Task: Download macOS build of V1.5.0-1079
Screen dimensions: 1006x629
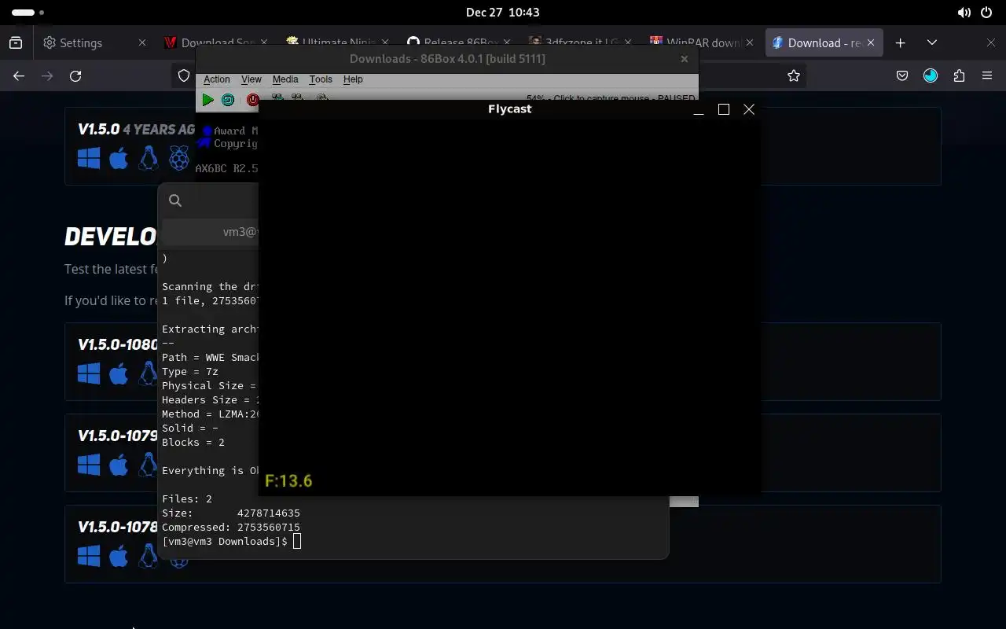Action: 119,464
